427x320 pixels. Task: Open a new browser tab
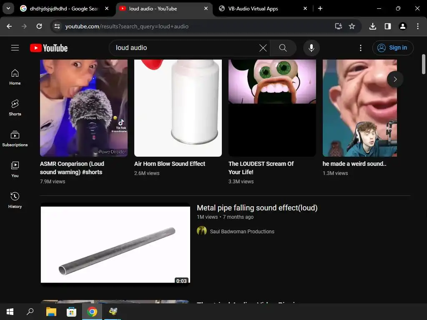click(x=320, y=9)
